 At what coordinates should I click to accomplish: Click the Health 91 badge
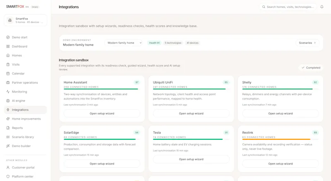pyautogui.click(x=154, y=43)
